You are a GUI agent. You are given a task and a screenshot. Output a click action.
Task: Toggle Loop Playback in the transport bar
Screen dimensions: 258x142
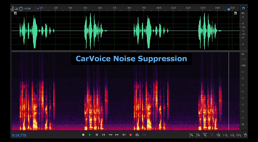pos(137,135)
